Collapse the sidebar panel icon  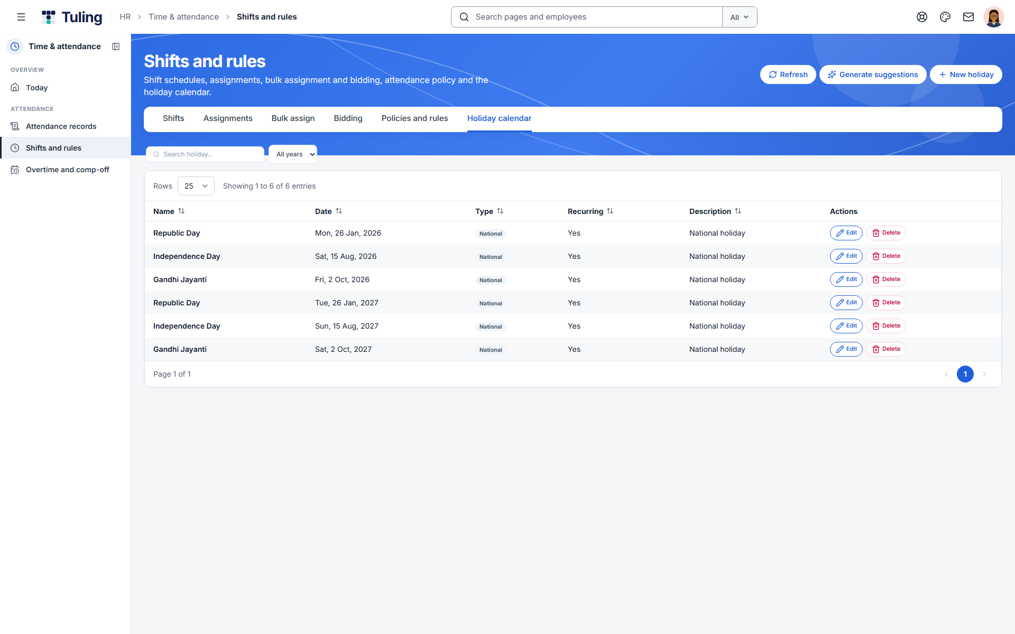(116, 46)
